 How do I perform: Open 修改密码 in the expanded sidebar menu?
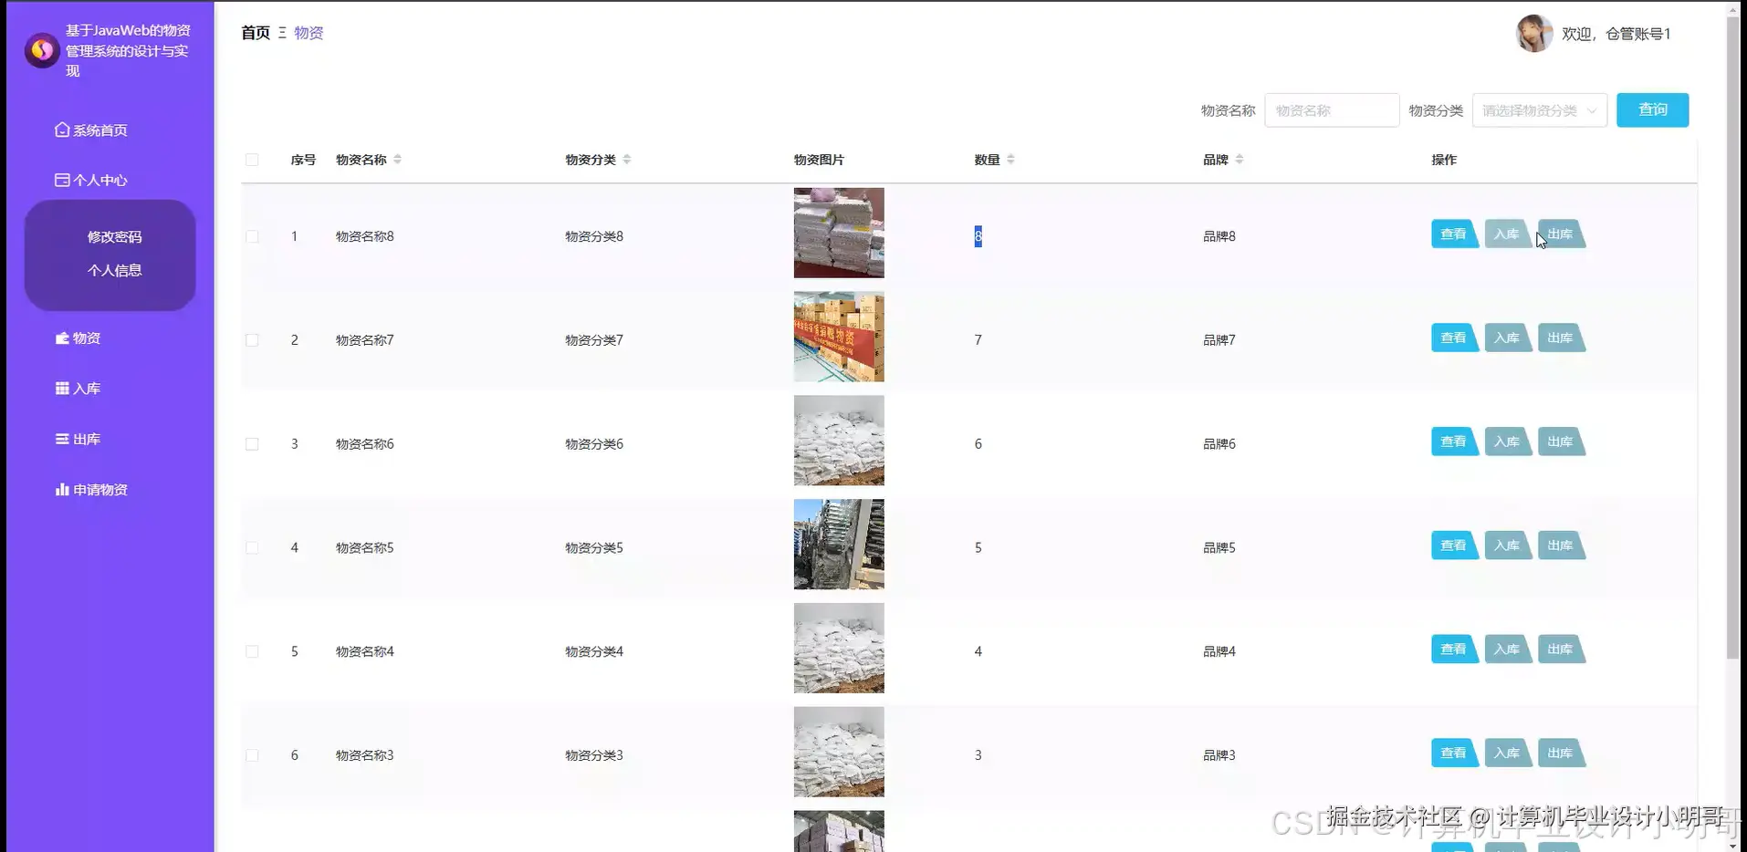click(x=114, y=236)
